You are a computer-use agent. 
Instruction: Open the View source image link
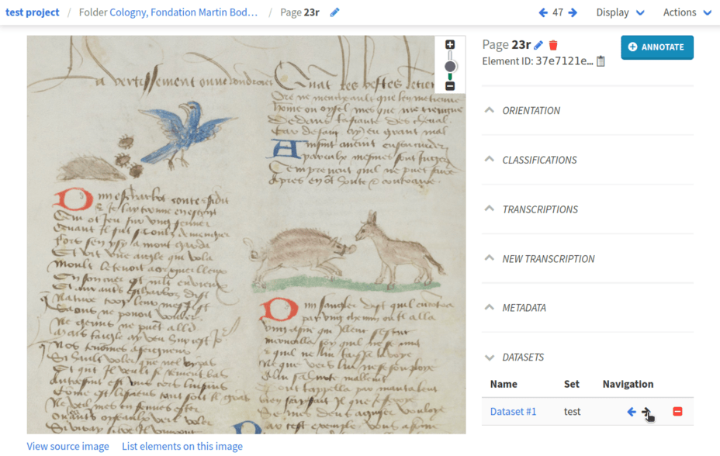pyautogui.click(x=68, y=446)
